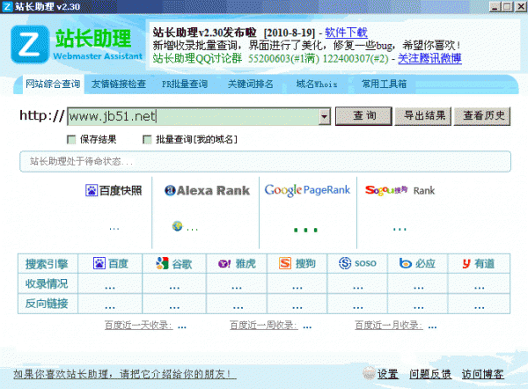Click the 问题反馈 link
This screenshot has width=528, height=389.
(x=430, y=374)
